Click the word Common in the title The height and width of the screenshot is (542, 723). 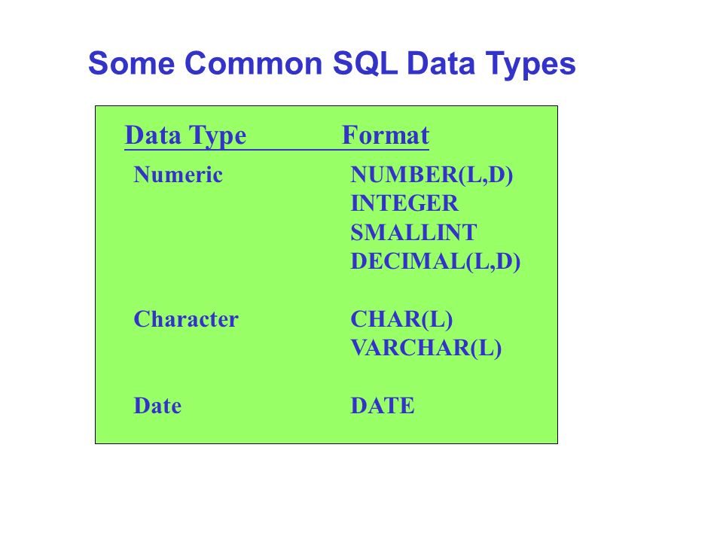click(x=253, y=63)
